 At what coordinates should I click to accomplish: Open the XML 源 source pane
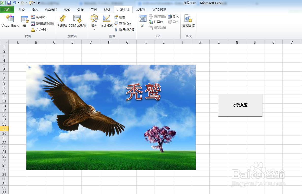tap(143, 21)
